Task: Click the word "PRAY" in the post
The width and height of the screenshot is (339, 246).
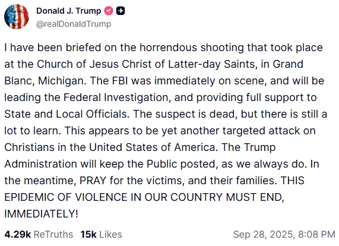Action: (93, 181)
